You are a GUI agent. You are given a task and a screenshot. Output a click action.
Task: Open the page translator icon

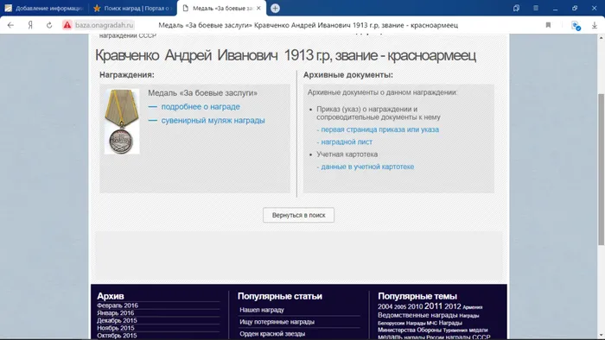pyautogui.click(x=576, y=26)
